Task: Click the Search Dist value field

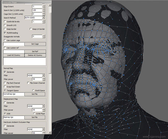Action: [37, 10]
